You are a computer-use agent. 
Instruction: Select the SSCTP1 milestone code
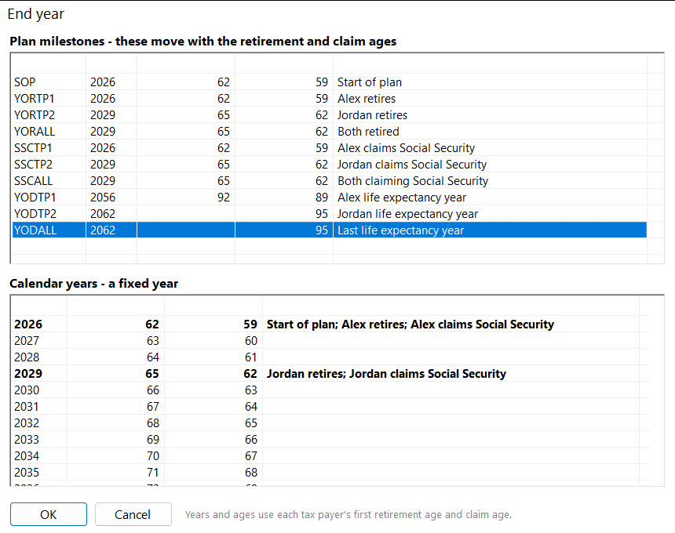point(33,148)
